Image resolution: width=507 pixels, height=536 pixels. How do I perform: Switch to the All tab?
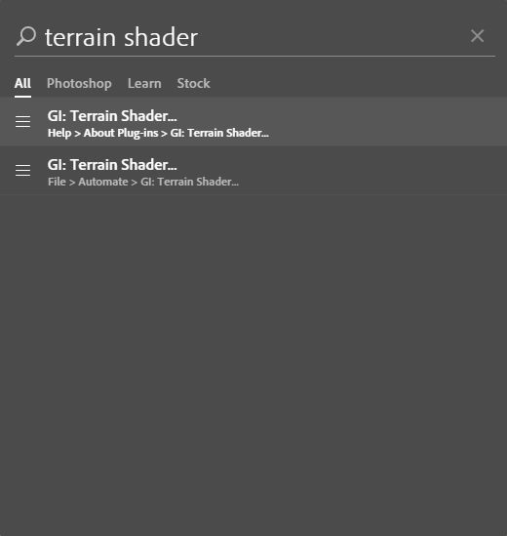tap(22, 83)
